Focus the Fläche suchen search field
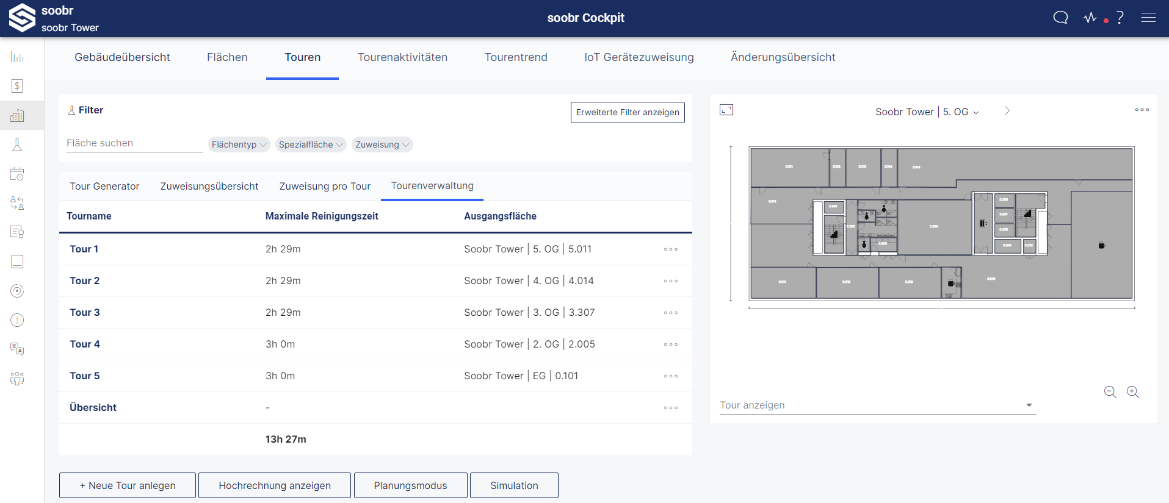 134,143
